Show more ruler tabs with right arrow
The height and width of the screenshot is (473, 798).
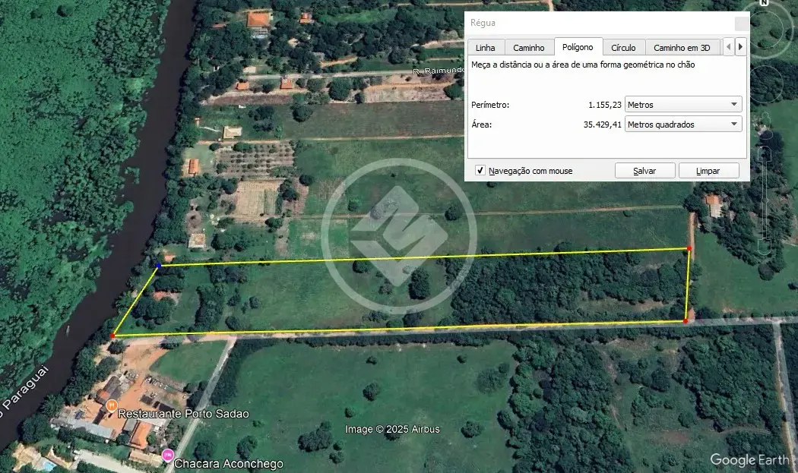click(740, 47)
